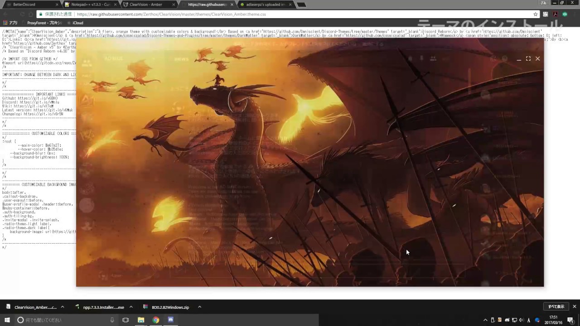Expand options for npp.7.3.3.Installer download
The width and height of the screenshot is (580, 326).
tap(131, 307)
